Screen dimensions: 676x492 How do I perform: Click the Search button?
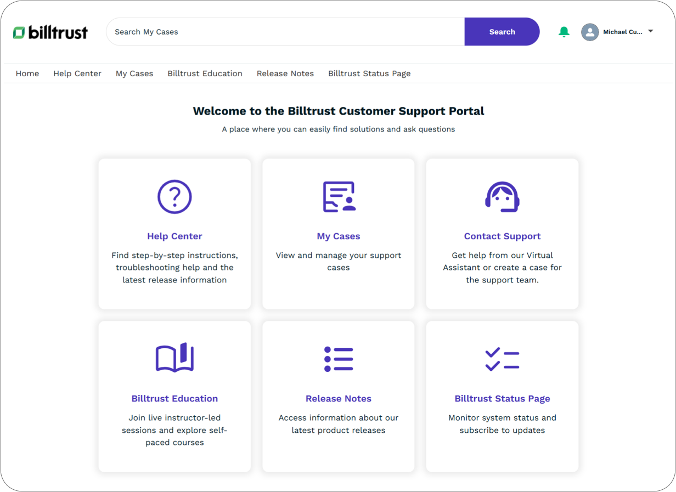click(x=502, y=32)
